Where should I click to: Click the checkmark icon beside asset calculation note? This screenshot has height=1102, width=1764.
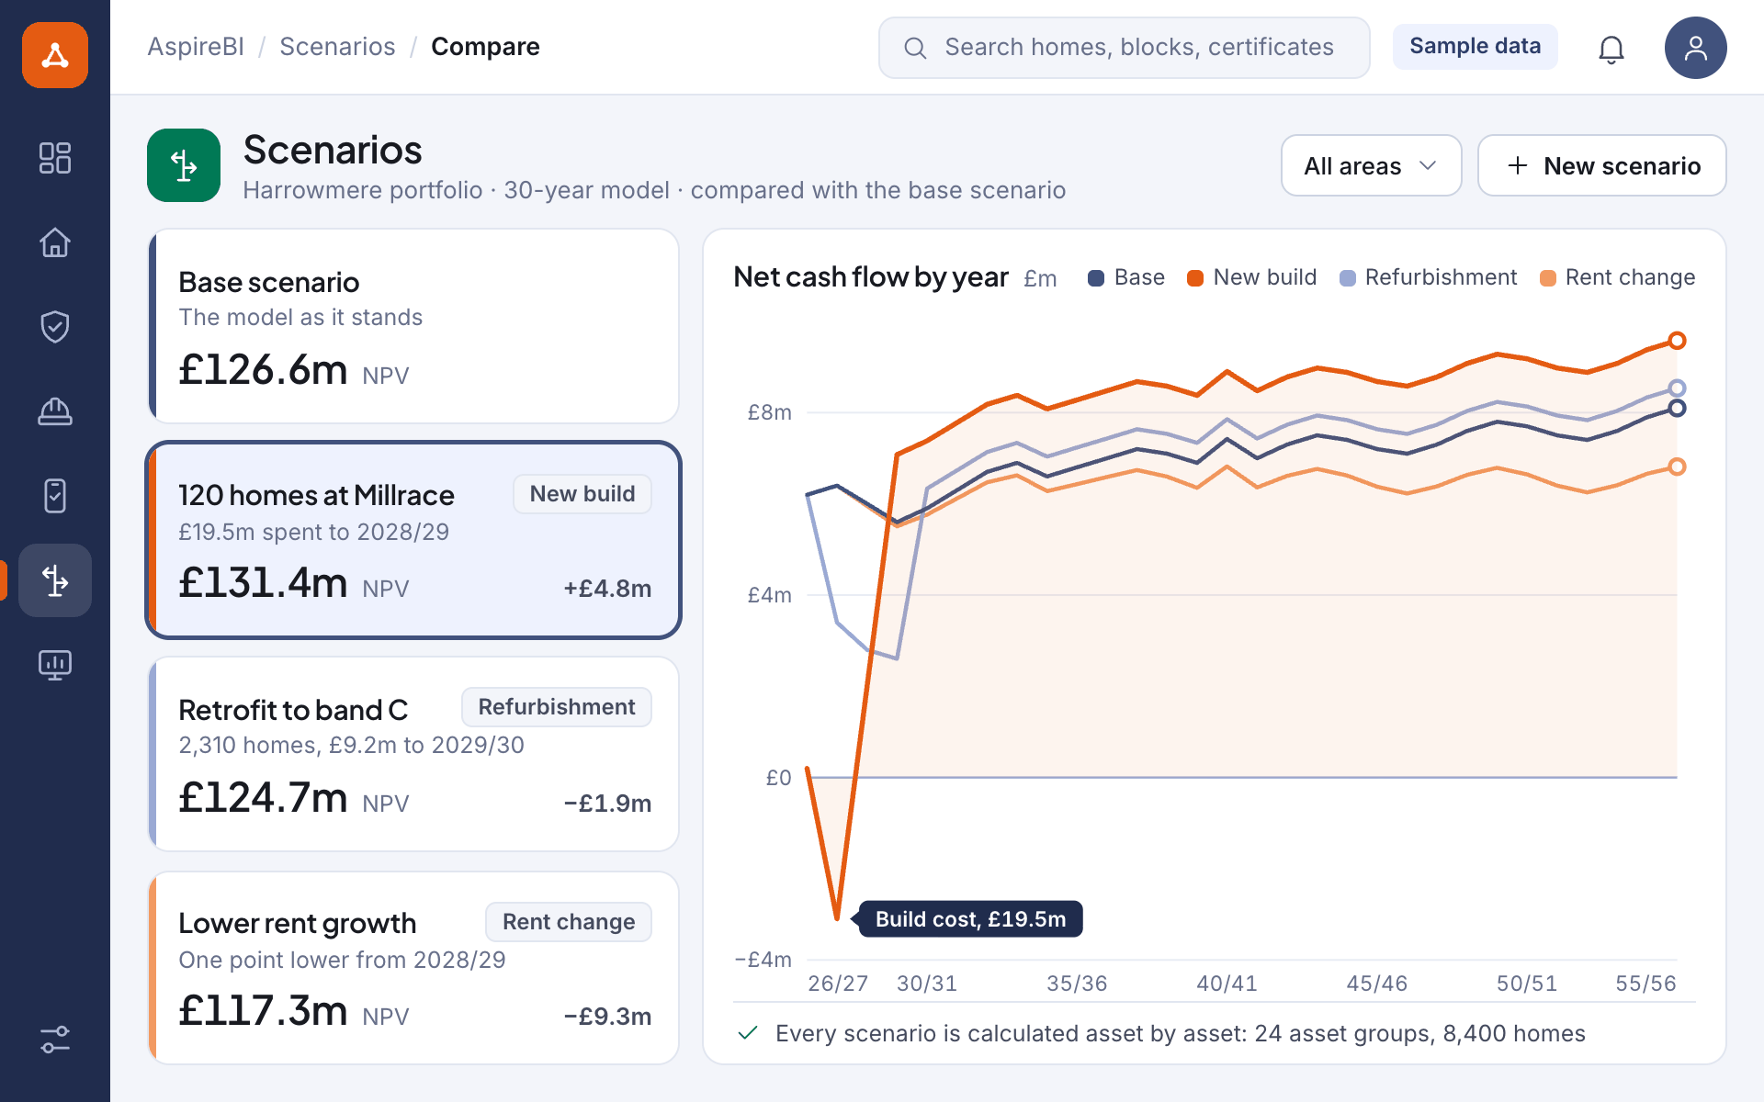(x=748, y=1033)
